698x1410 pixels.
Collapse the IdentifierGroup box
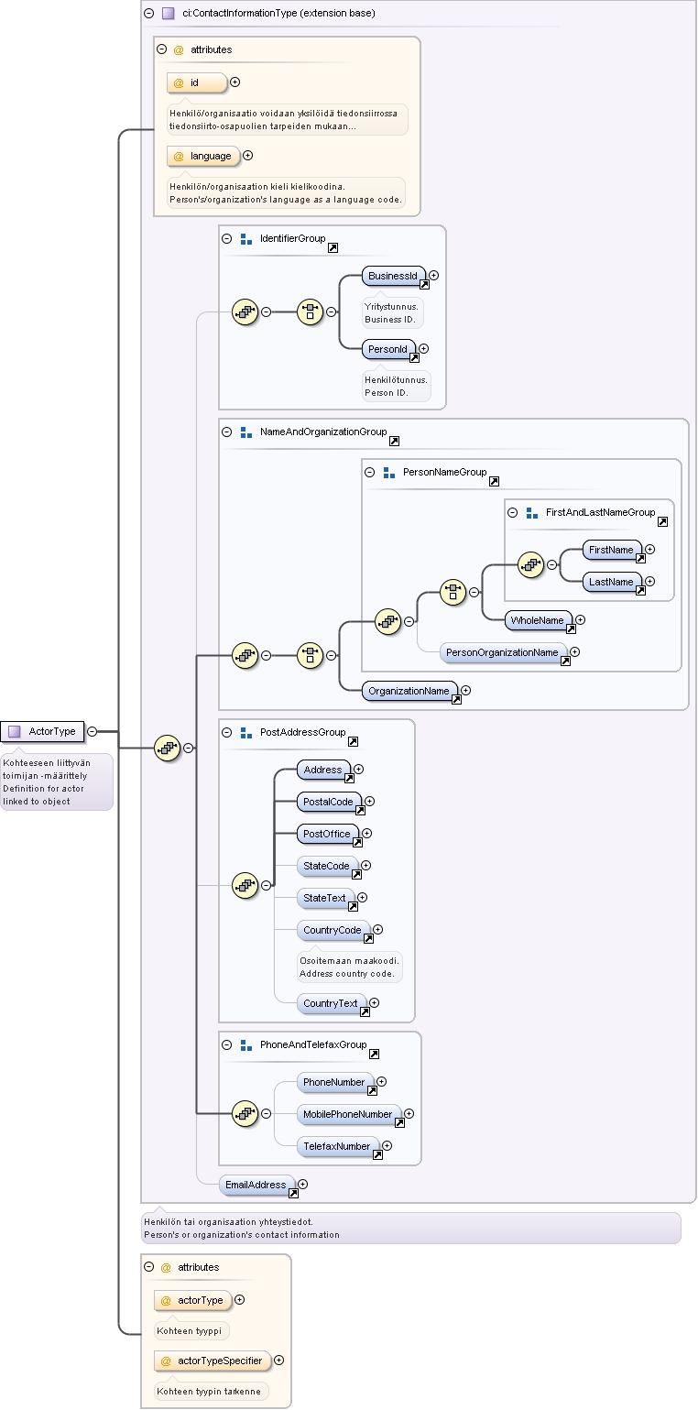(x=226, y=238)
